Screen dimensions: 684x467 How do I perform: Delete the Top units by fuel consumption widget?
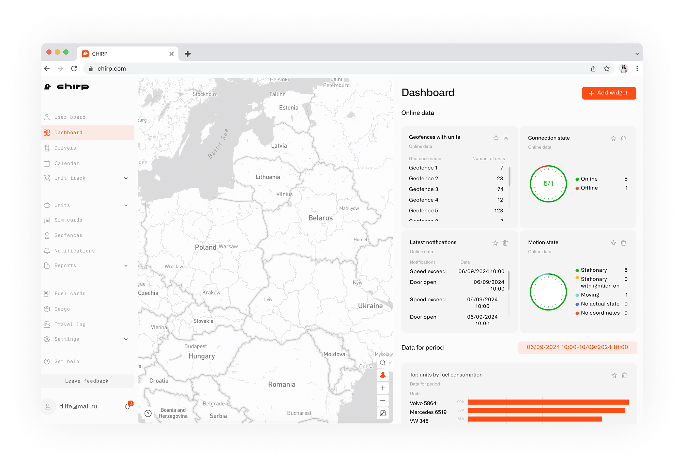[x=624, y=375]
